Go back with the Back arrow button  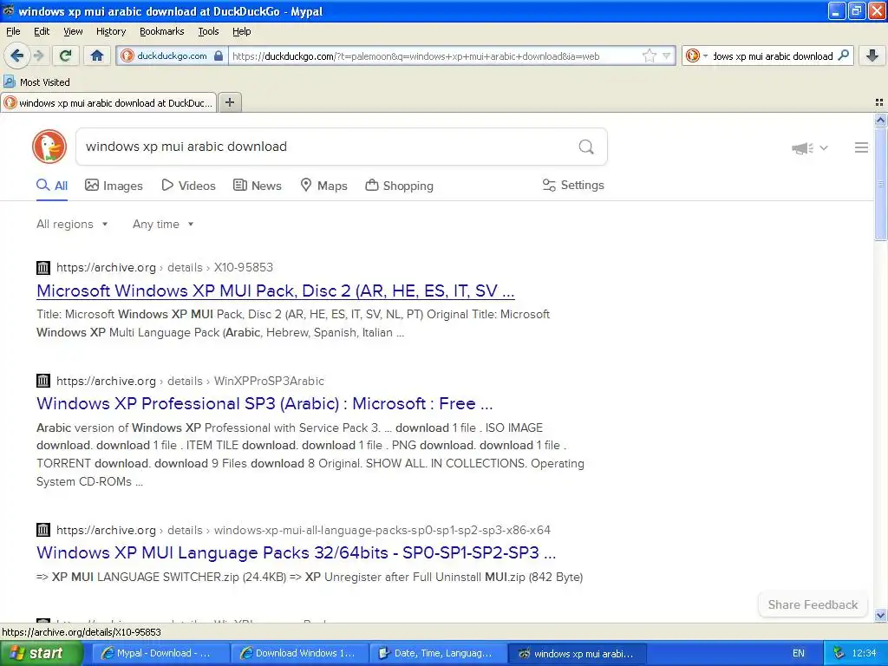(17, 55)
